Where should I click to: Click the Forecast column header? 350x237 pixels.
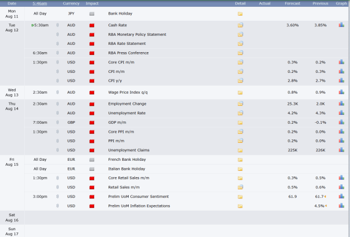coord(292,3)
